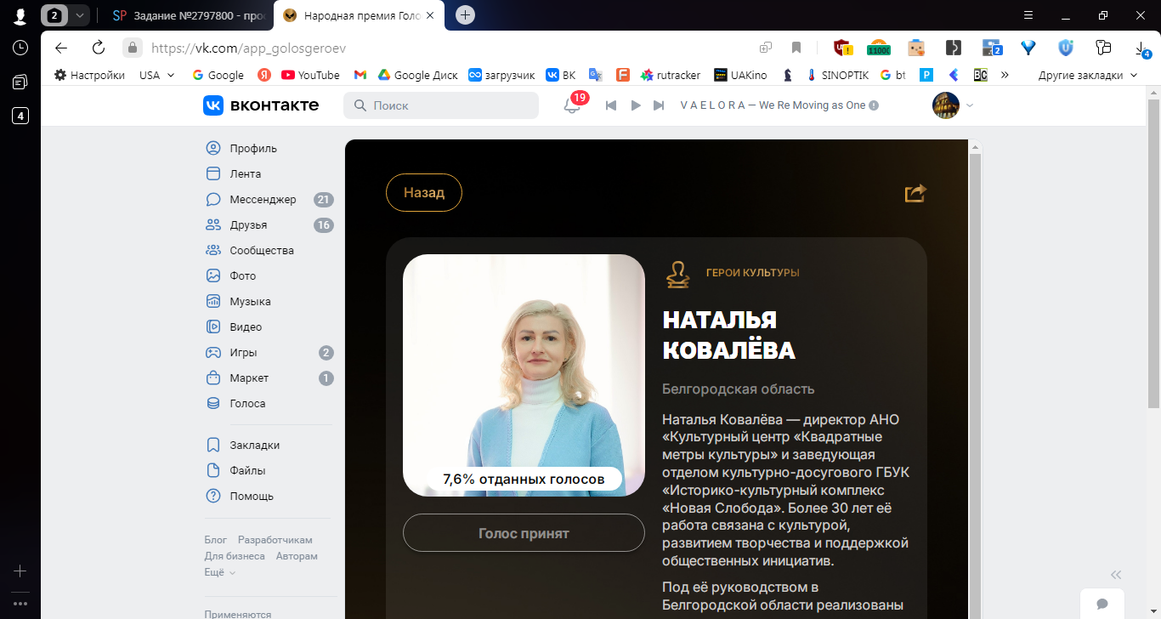Collapse the side panel with « chevron
The height and width of the screenshot is (619, 1161).
pos(1116,574)
